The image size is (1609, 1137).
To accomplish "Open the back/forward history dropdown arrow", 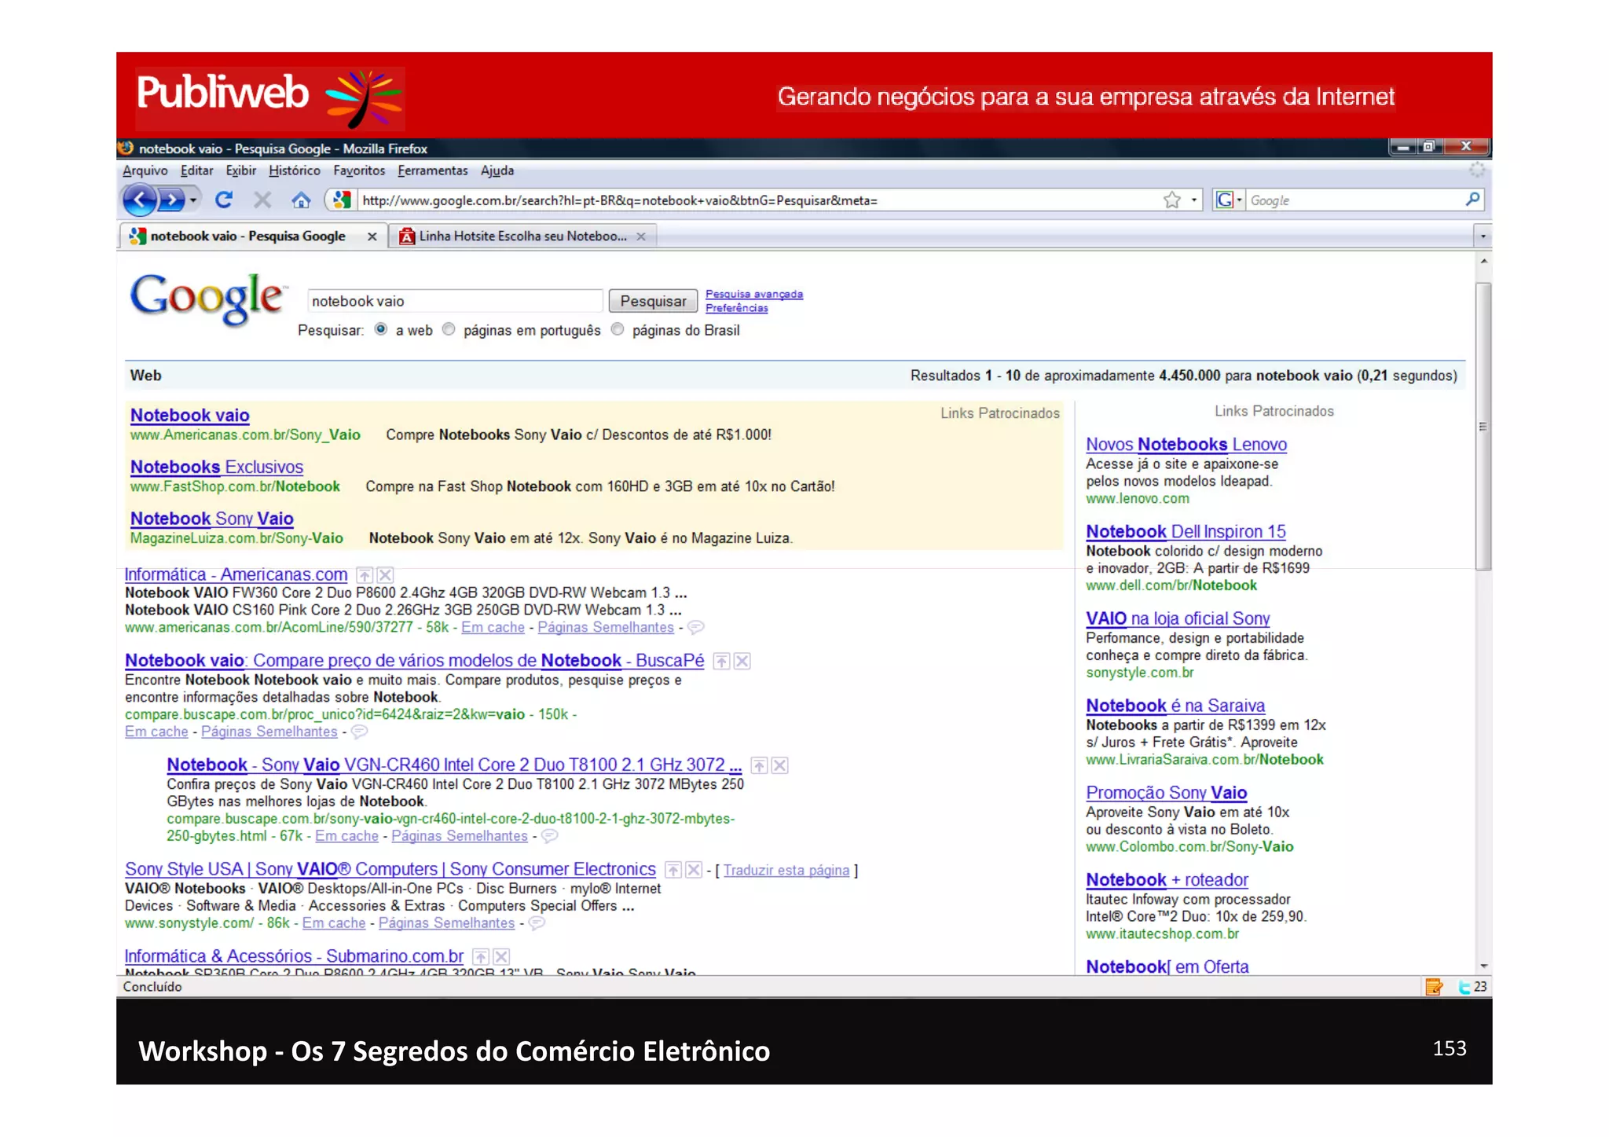I will (x=193, y=200).
